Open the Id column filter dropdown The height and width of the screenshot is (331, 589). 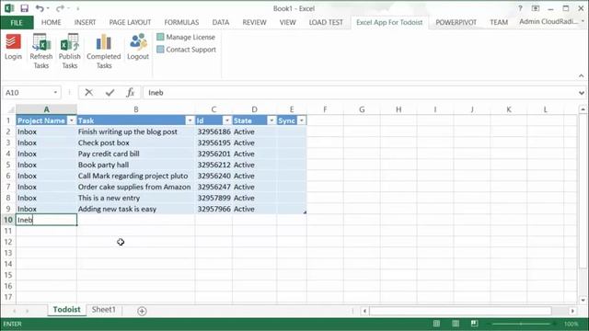click(227, 120)
